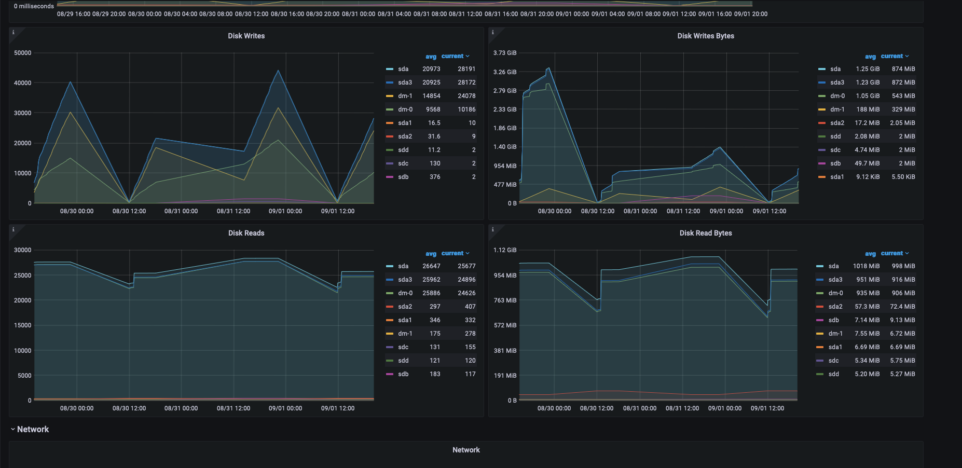Sort Disk Read Bytes legend by current
This screenshot has height=468, width=962.
[895, 253]
